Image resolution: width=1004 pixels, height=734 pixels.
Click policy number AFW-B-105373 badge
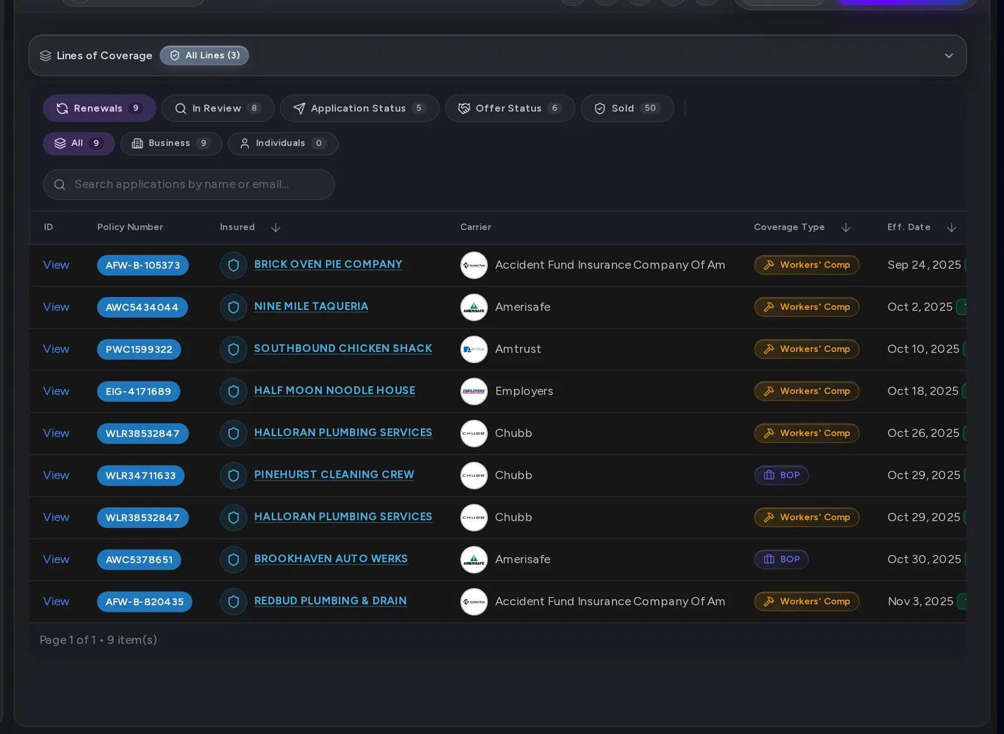[x=142, y=265]
